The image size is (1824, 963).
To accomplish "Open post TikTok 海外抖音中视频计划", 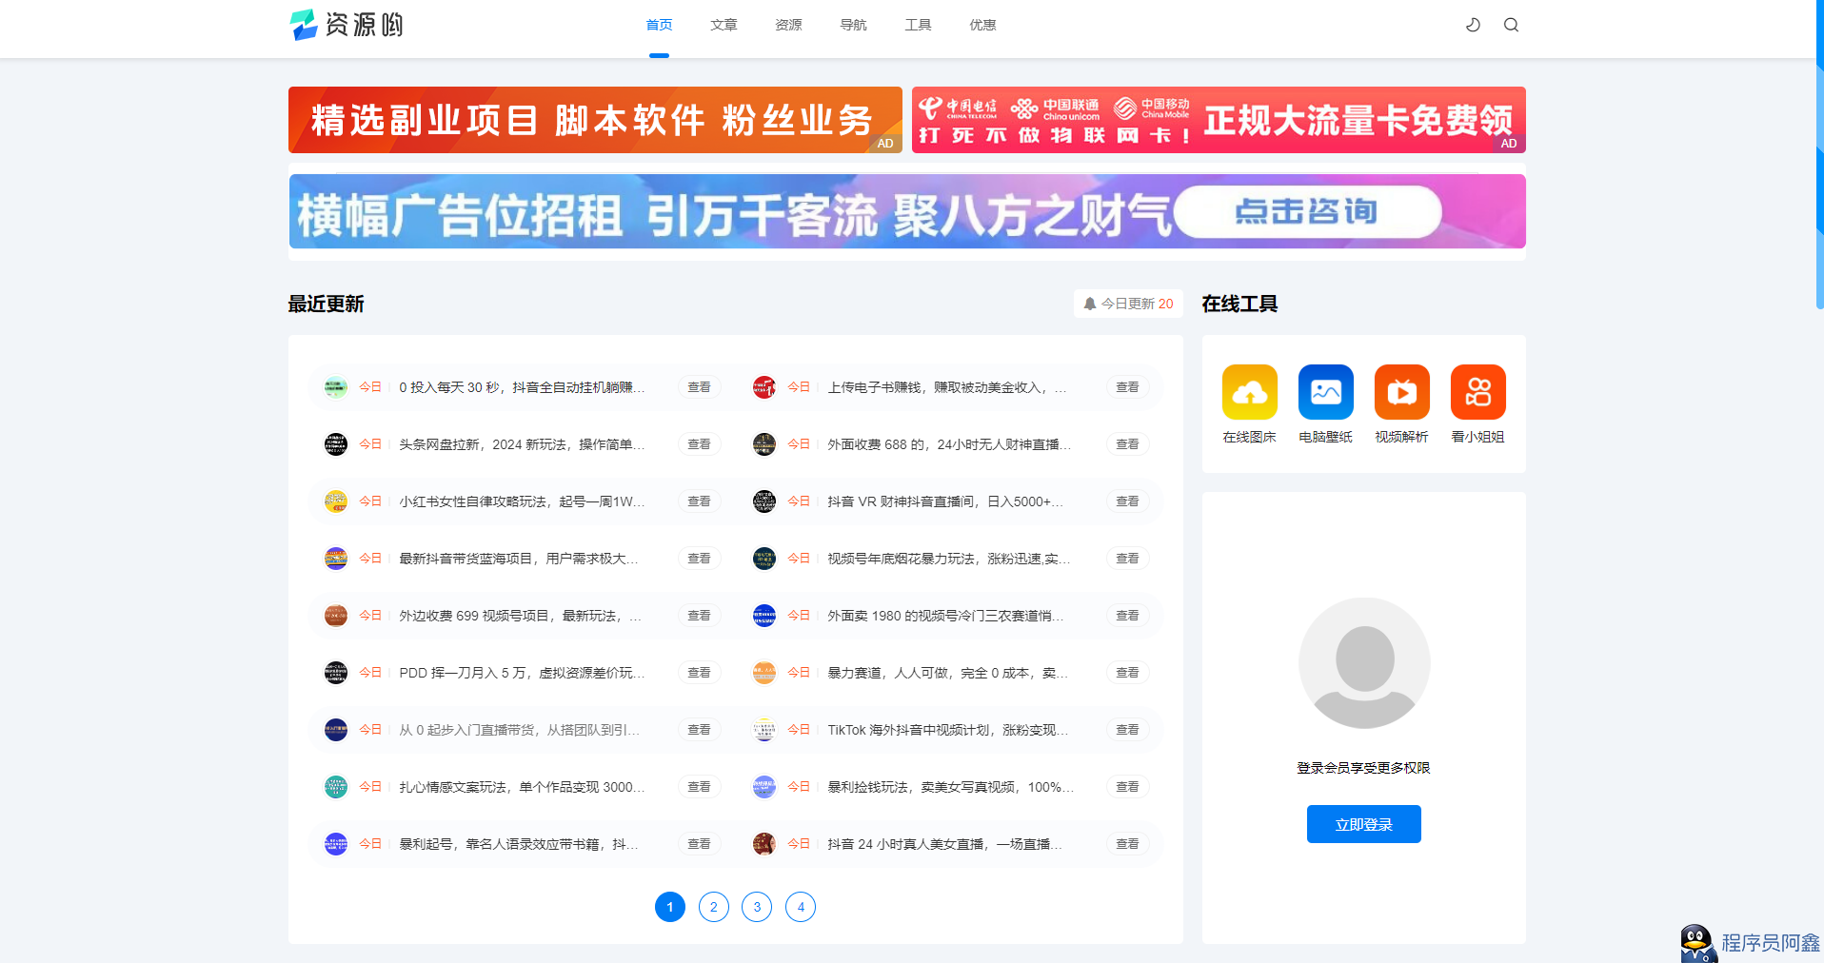I will (947, 730).
